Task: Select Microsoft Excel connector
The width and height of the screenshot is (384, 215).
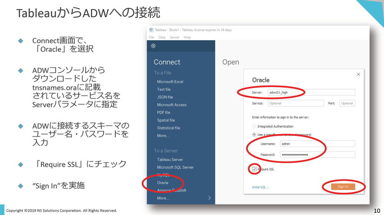Action: click(x=170, y=81)
